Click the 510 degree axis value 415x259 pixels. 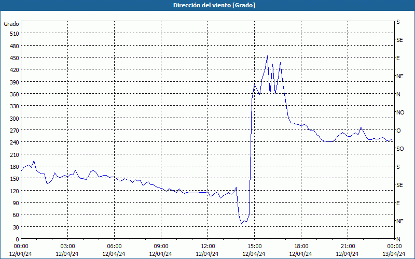(x=15, y=34)
